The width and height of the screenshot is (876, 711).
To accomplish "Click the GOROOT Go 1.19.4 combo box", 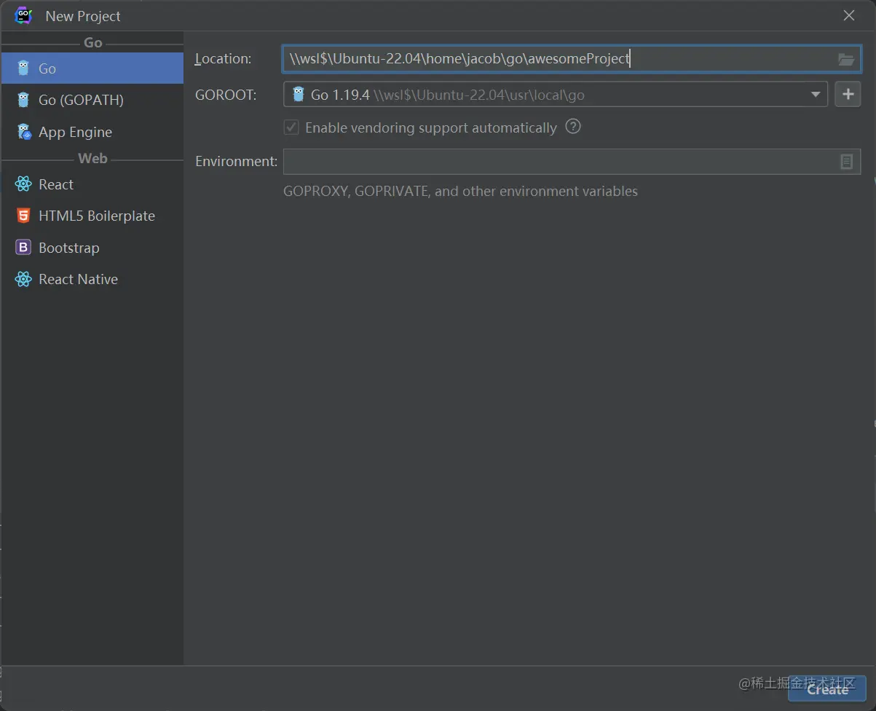I will pos(555,95).
